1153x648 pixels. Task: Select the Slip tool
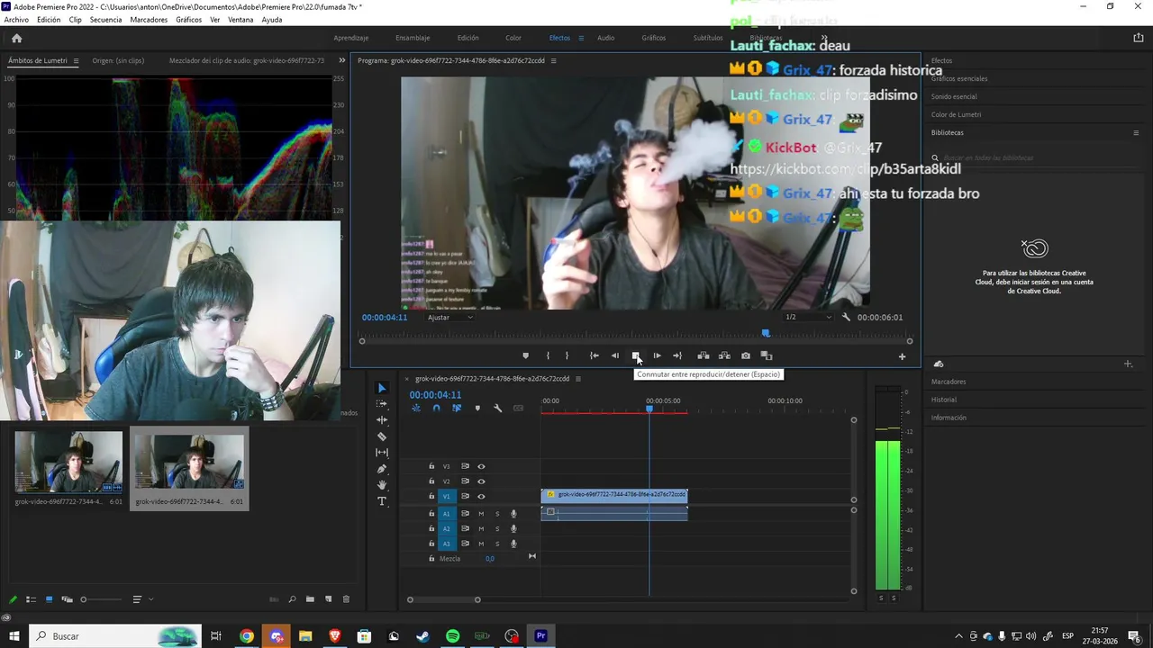pos(382,453)
